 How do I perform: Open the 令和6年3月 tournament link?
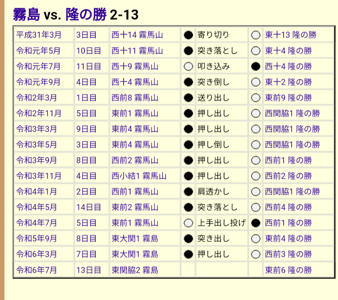pyautogui.click(x=36, y=254)
